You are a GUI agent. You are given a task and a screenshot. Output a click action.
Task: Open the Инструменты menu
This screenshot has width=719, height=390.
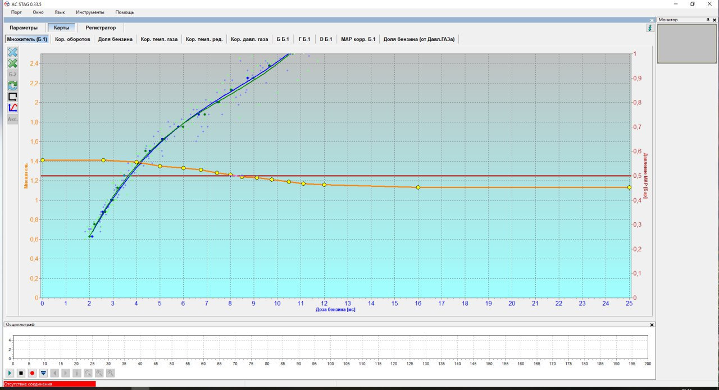click(90, 12)
